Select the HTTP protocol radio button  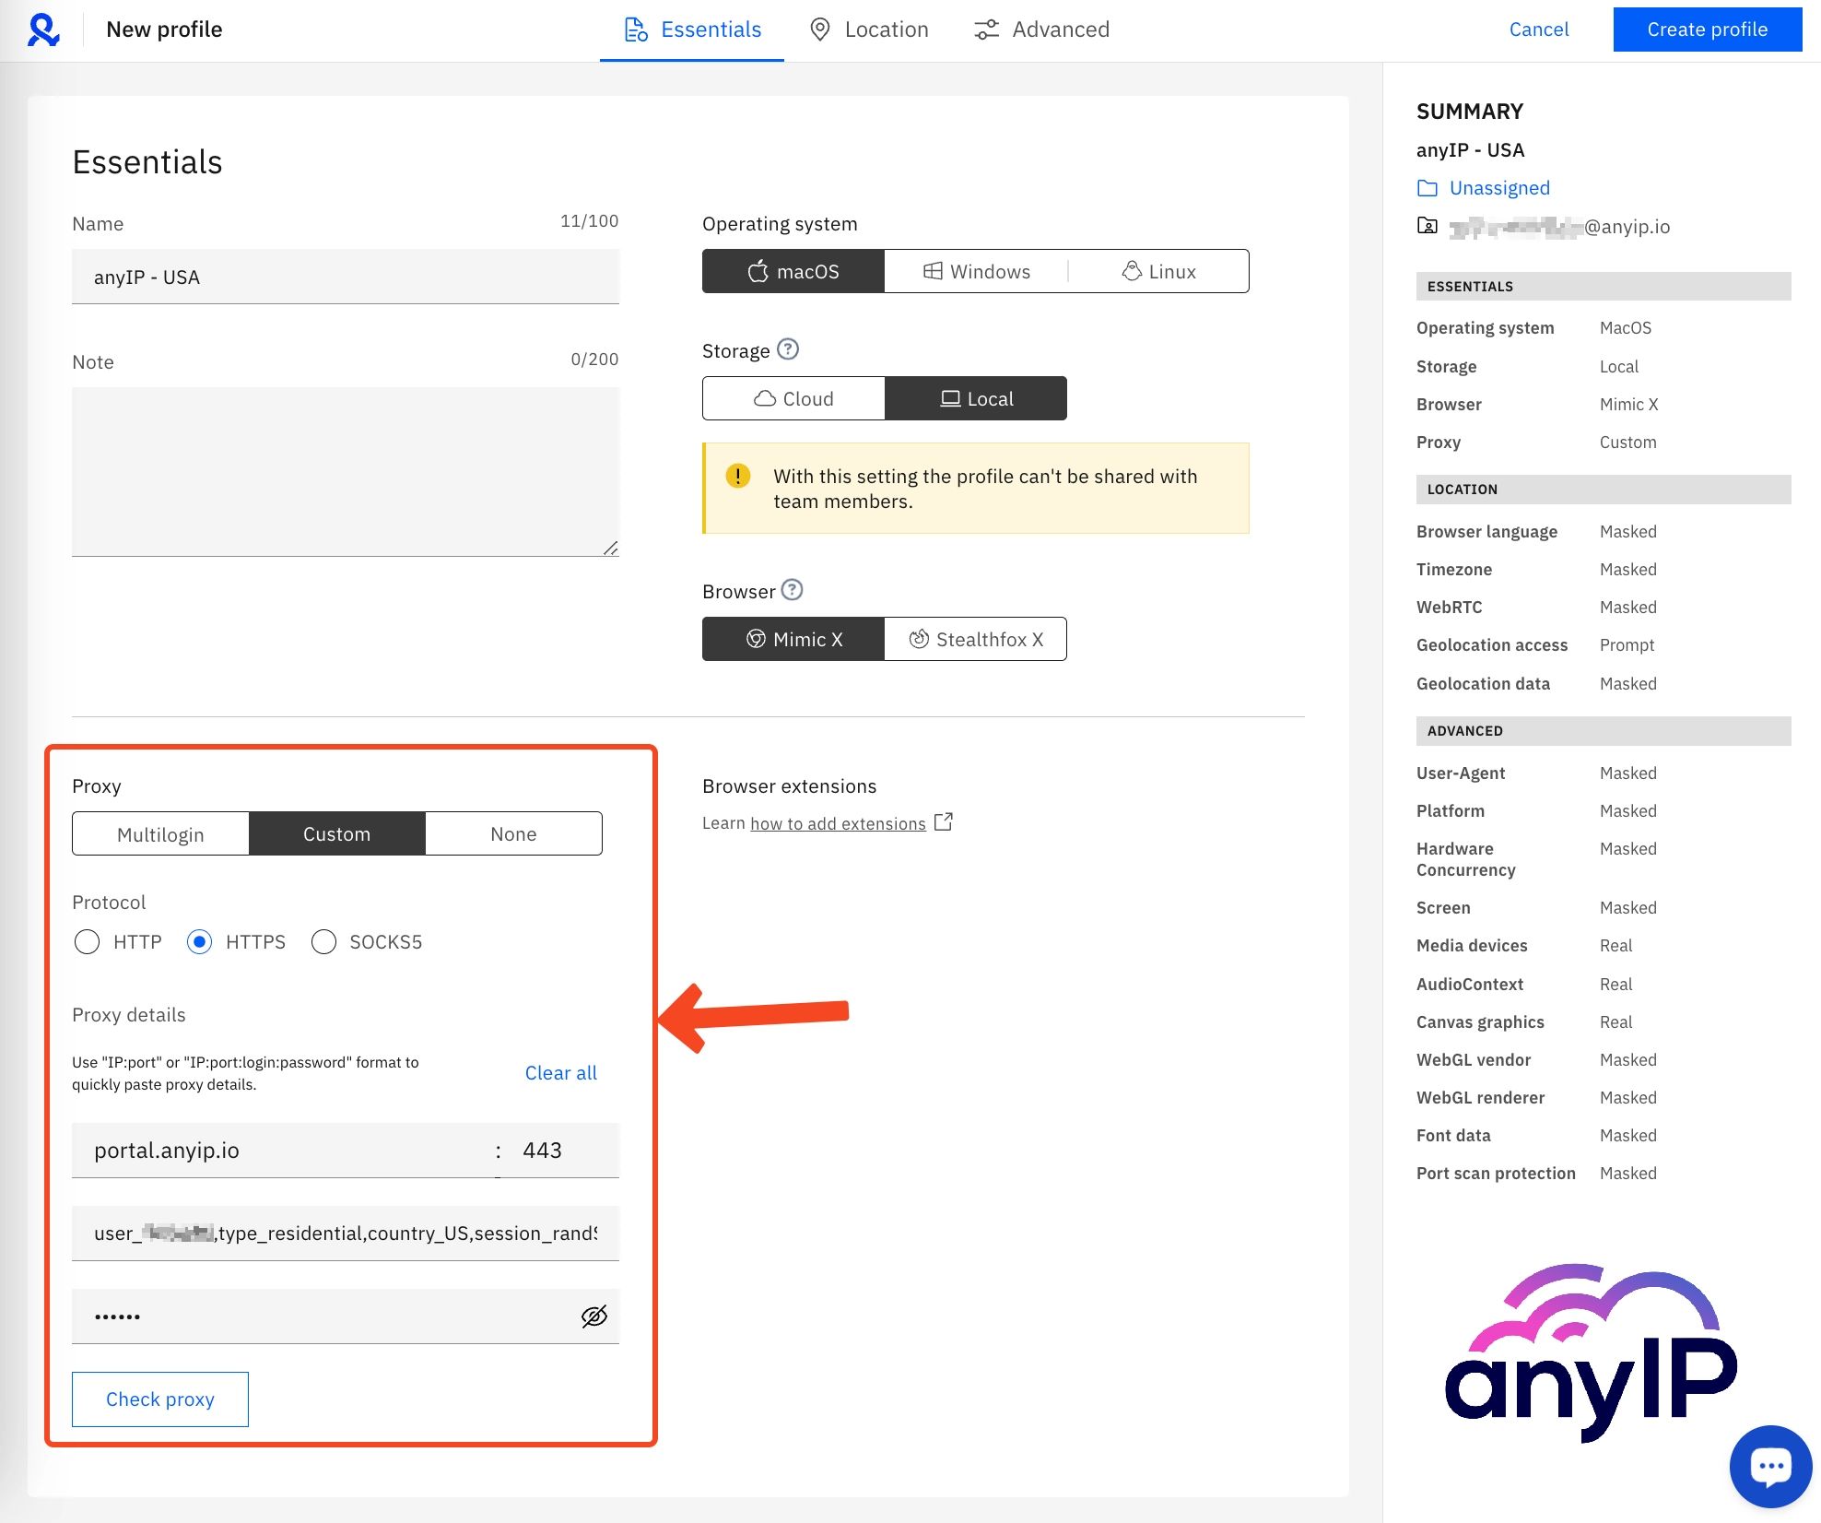[88, 942]
